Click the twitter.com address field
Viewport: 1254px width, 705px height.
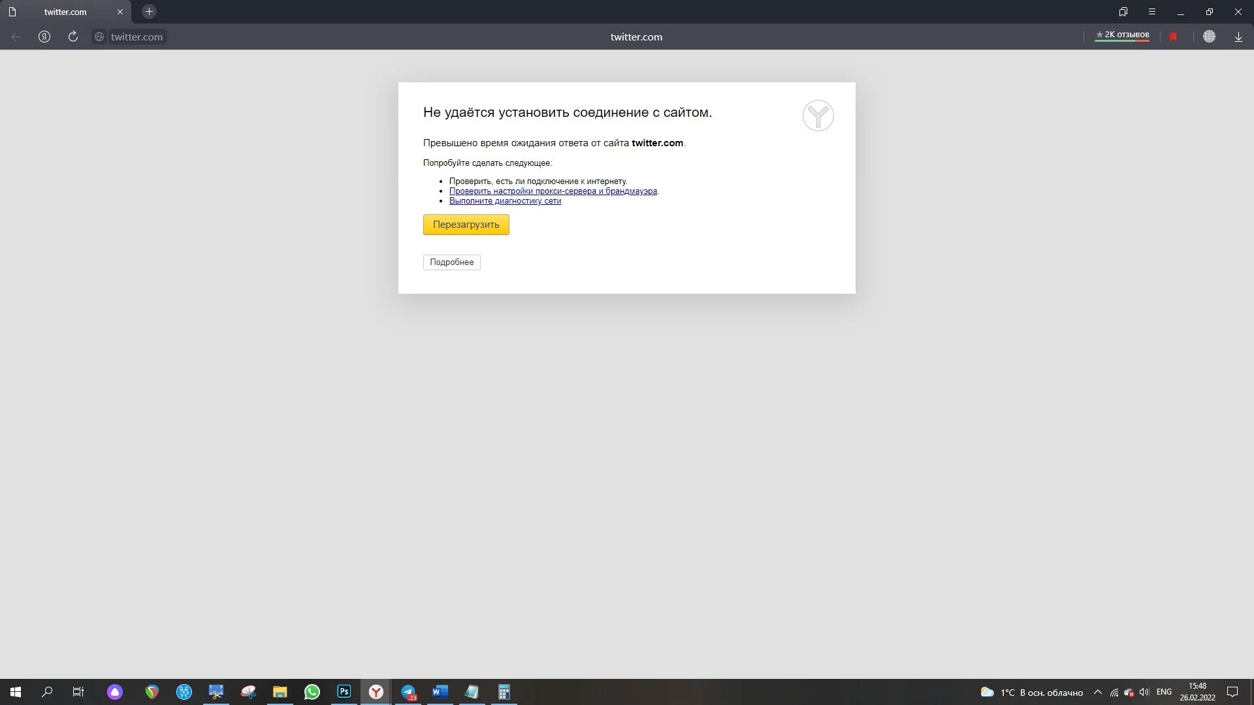pyautogui.click(x=137, y=37)
